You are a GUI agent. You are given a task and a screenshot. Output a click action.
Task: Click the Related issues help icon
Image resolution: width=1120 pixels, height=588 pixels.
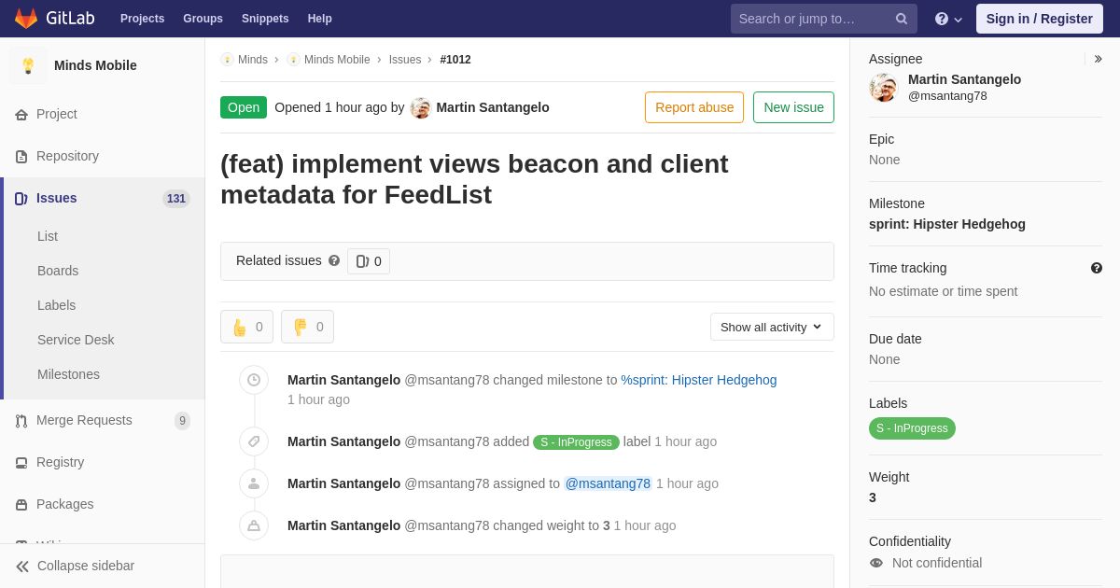(334, 260)
